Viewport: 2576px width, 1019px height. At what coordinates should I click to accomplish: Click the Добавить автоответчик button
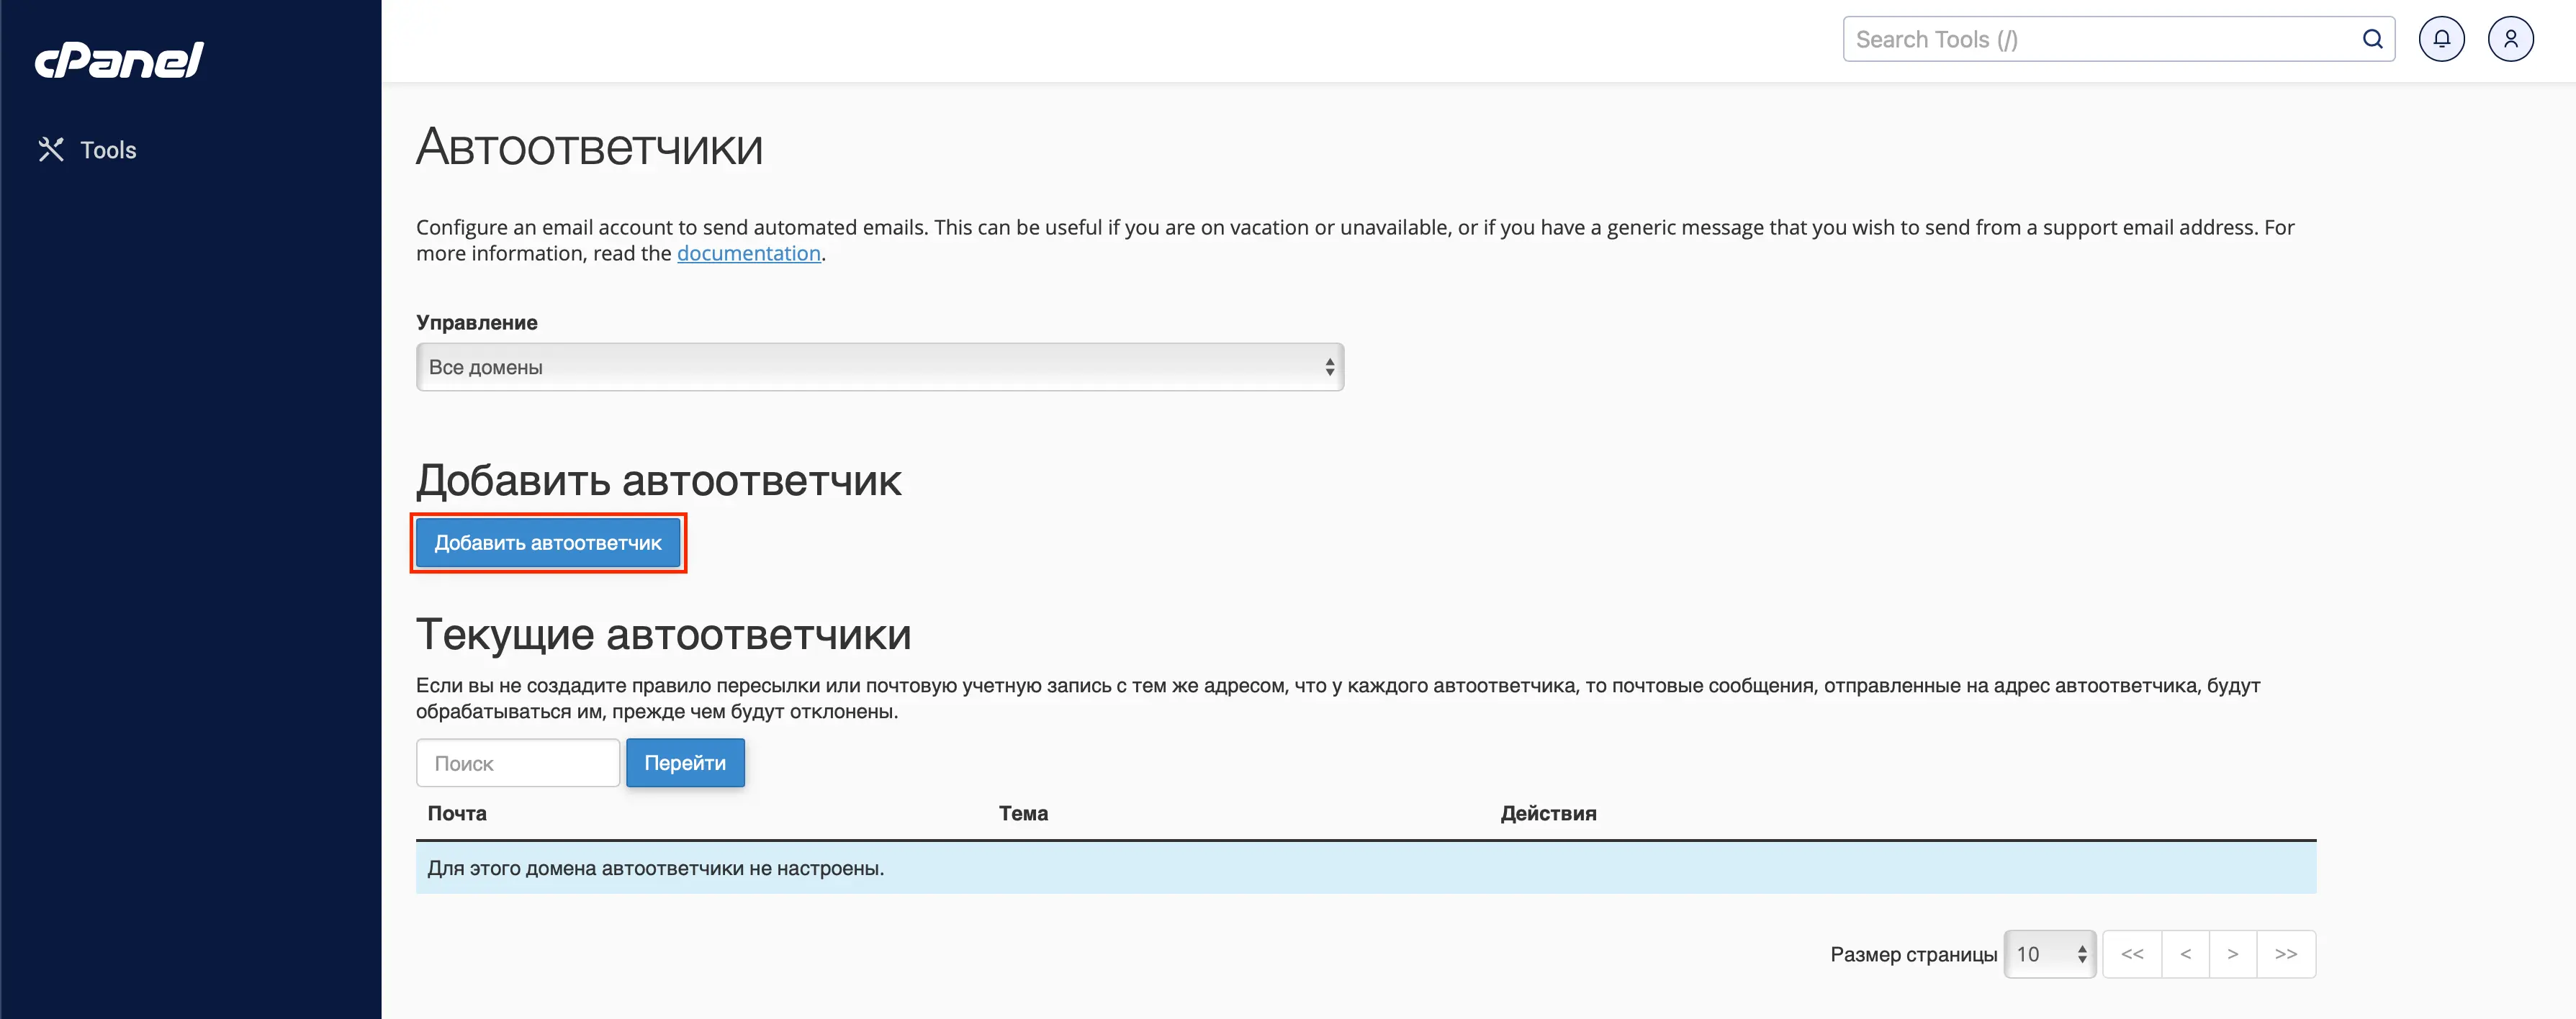[x=548, y=543]
